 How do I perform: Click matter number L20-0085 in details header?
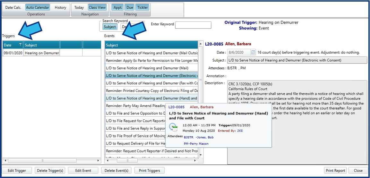[x=214, y=44]
